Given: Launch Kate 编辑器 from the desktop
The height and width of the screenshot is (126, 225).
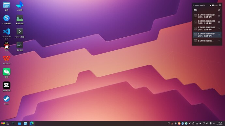Looking at the screenshot, I should (x=7, y=19).
